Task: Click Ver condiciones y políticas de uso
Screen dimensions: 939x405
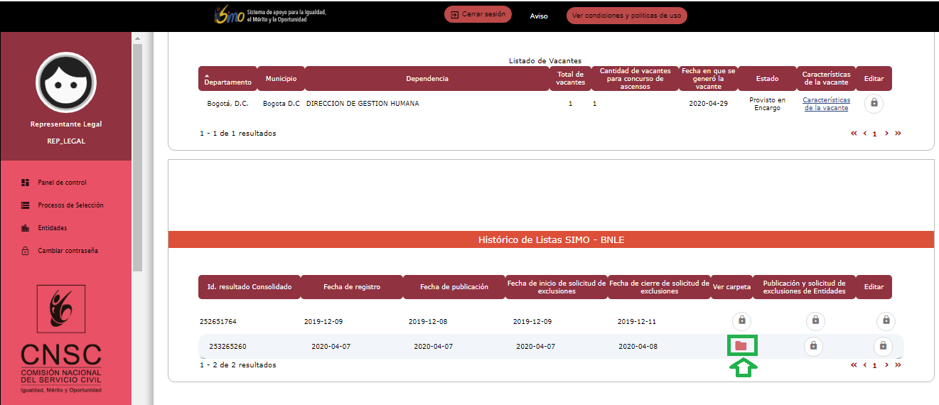Action: [626, 15]
